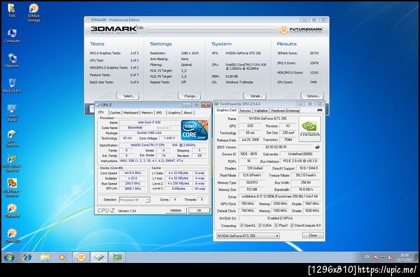Open 3DMark Vantage desktop shortcut
420x277 pixels.
(34, 13)
